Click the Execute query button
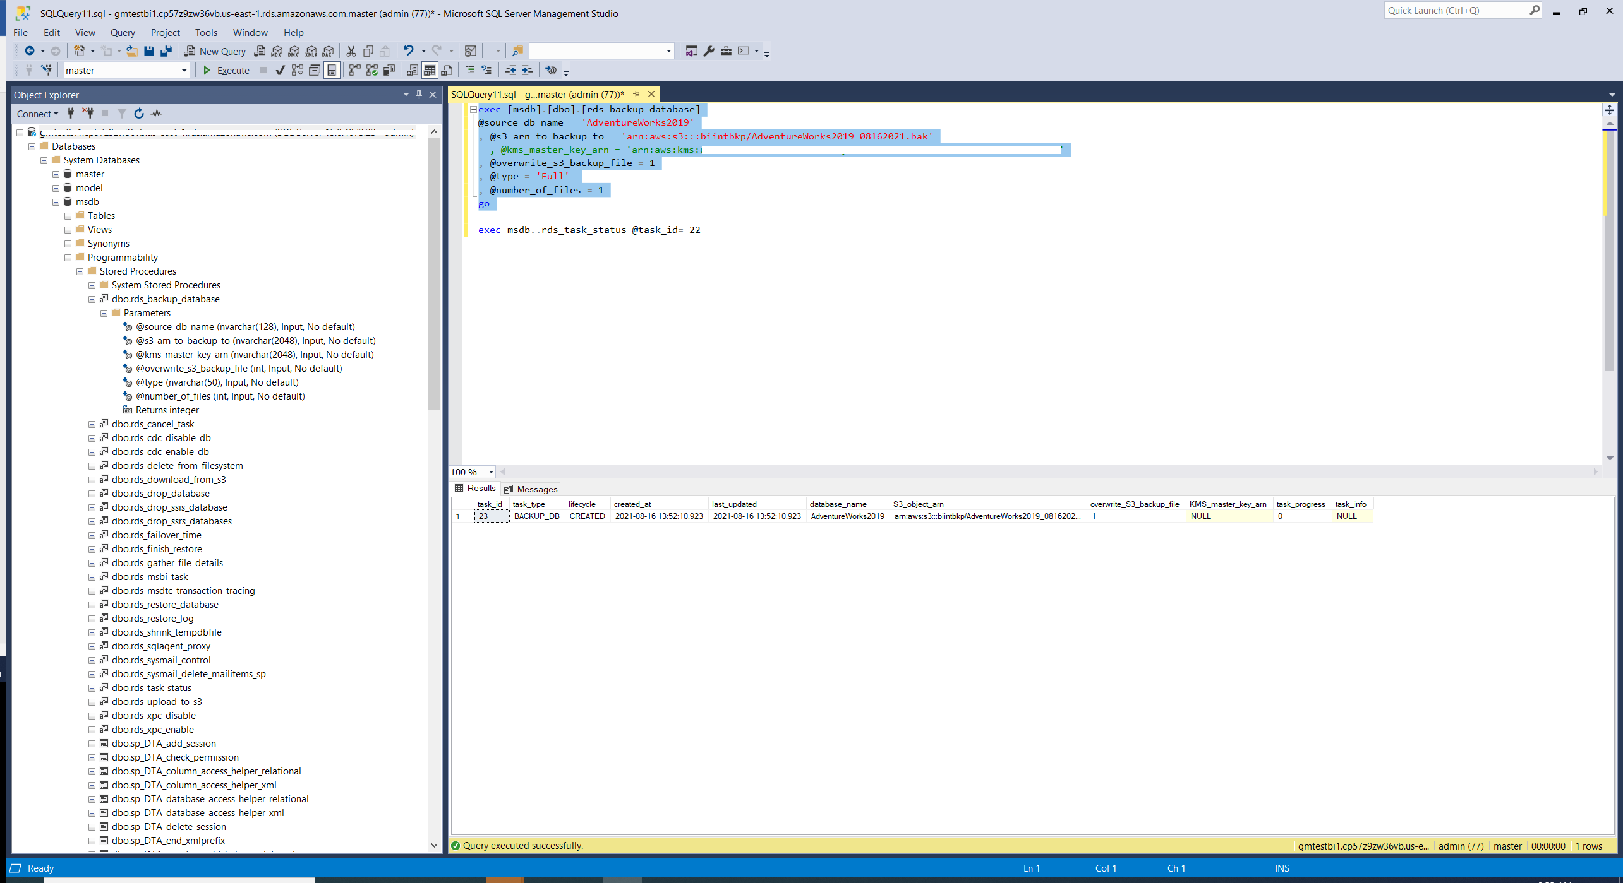This screenshot has width=1623, height=883. (x=226, y=70)
